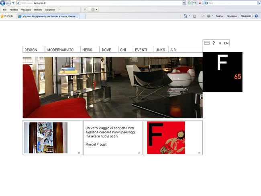Expand the Print options dropdown arrow
This screenshot has height=196, width=261.
coord(212,16)
